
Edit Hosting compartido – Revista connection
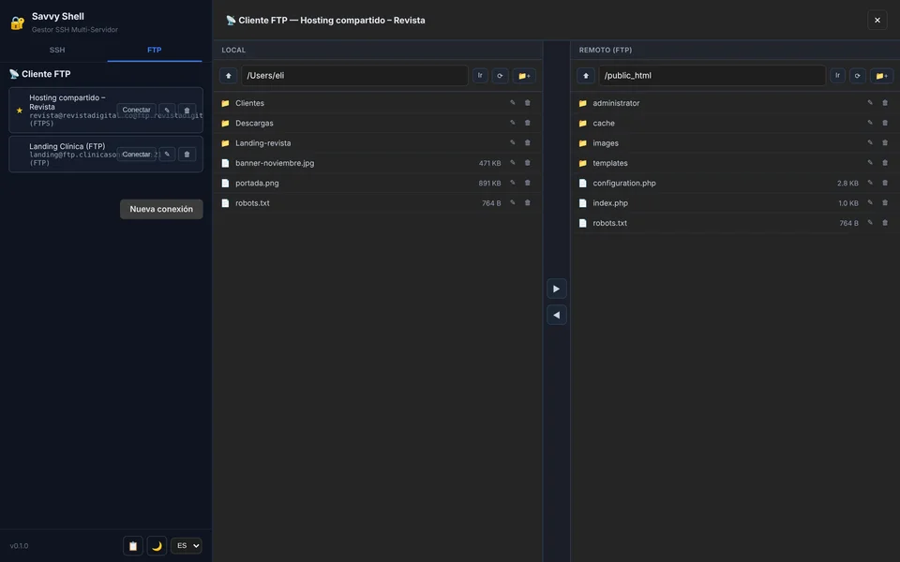167,110
